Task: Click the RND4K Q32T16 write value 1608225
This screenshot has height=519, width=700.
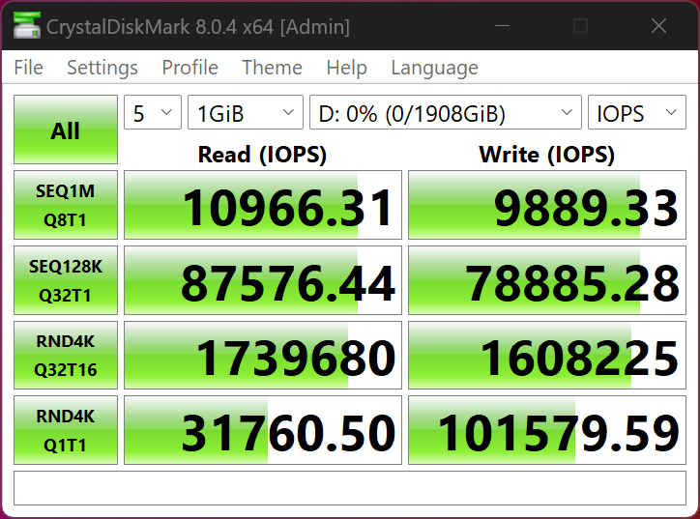Action: [547, 356]
